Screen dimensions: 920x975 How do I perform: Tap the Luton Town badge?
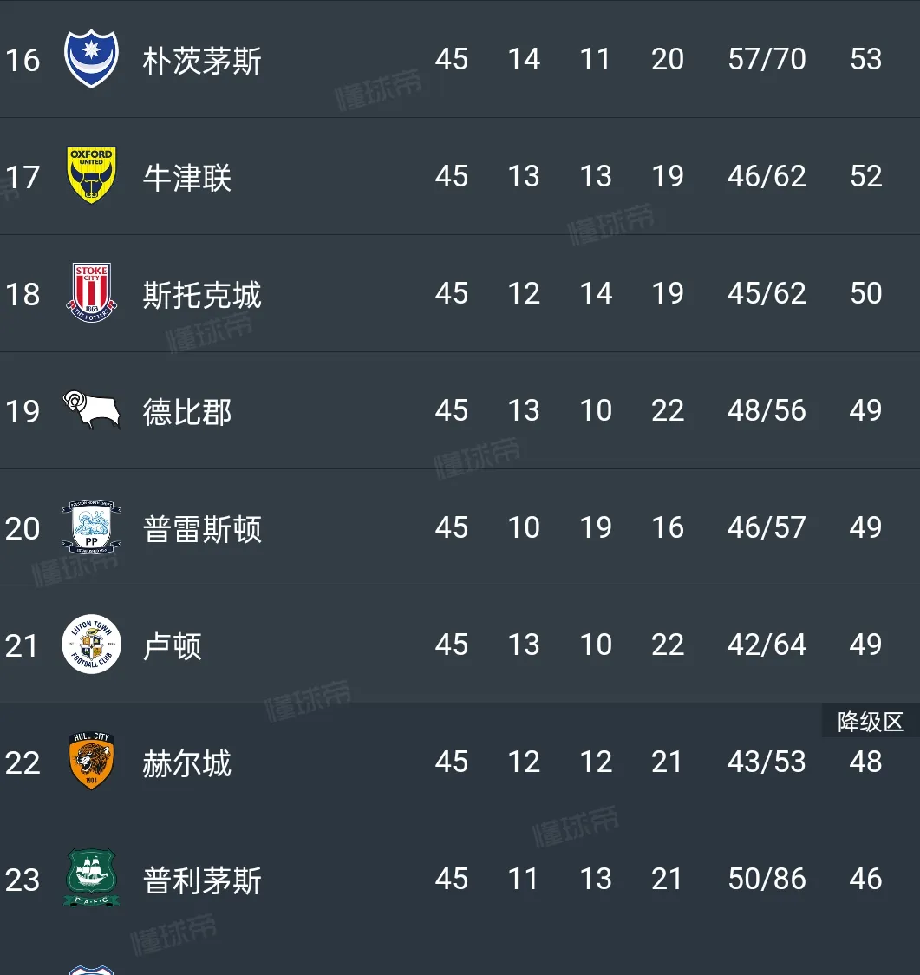coord(91,645)
